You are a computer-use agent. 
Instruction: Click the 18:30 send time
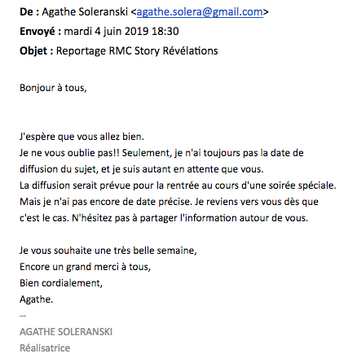(165, 32)
